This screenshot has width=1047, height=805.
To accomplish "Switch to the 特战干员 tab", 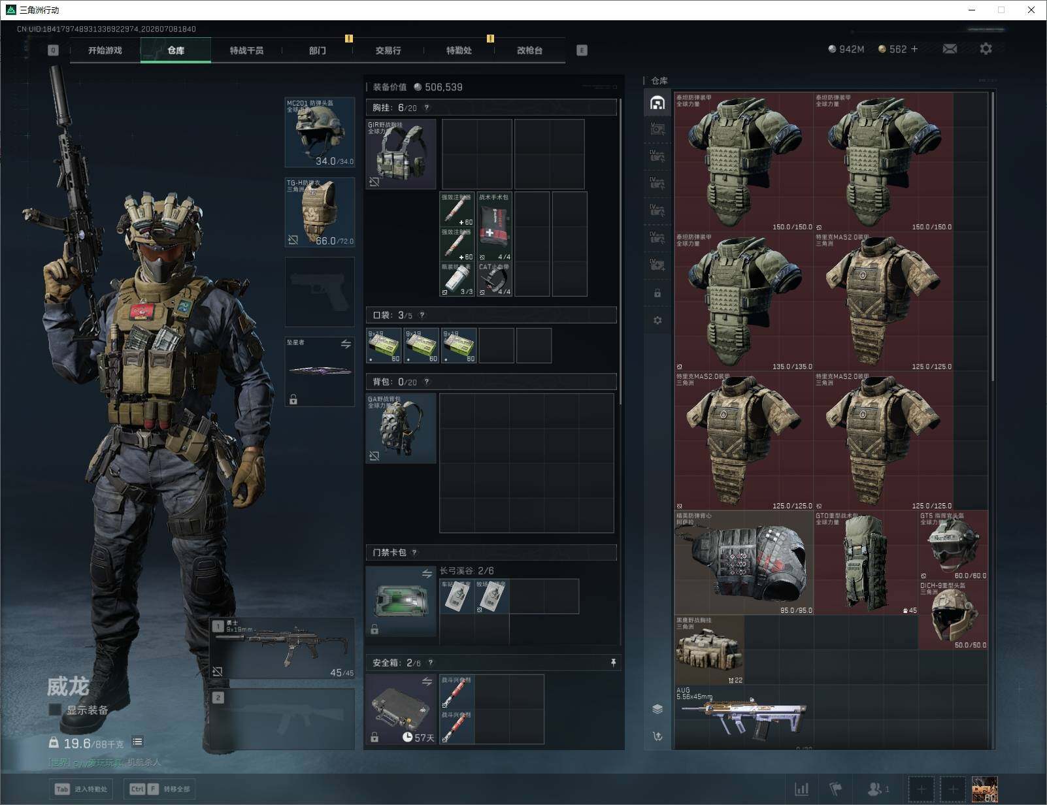I will tap(246, 50).
